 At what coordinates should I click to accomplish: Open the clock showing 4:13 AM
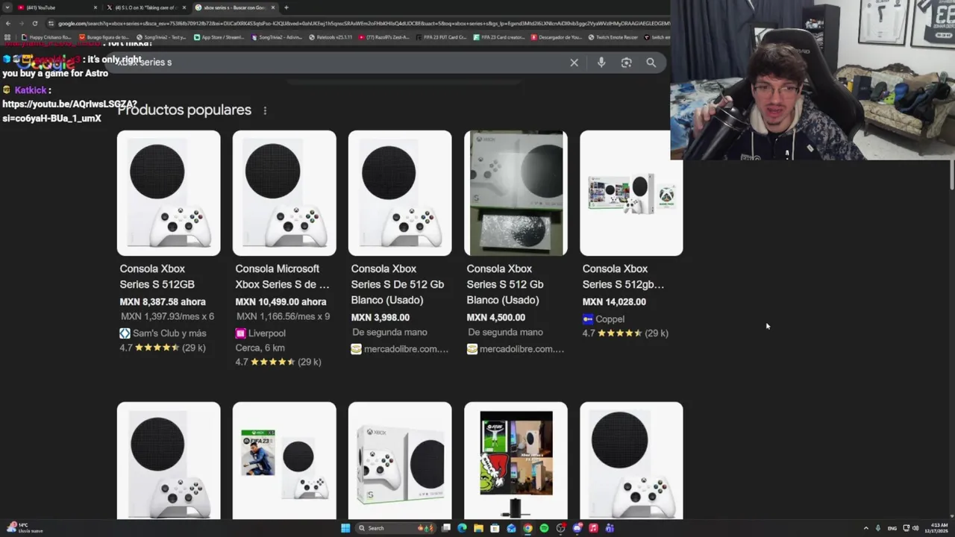pos(936,528)
